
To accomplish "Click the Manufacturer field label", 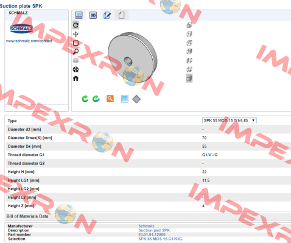I will click(x=20, y=226).
